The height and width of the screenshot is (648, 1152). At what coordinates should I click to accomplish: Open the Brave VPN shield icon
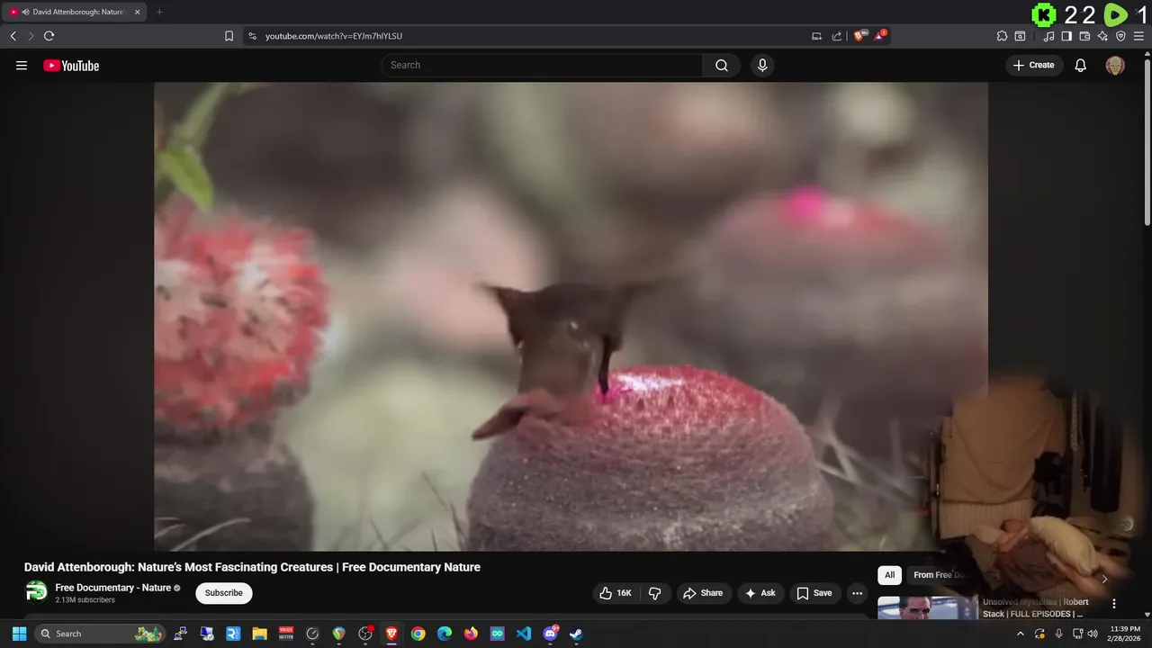(x=1120, y=36)
